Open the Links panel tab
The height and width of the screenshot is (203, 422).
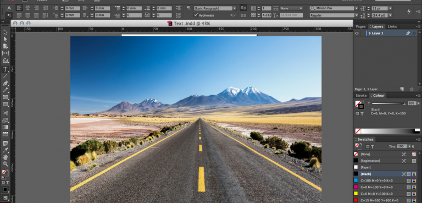tap(392, 26)
